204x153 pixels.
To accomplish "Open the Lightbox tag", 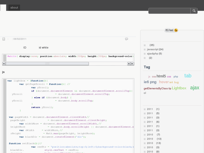I will point(179,88).
